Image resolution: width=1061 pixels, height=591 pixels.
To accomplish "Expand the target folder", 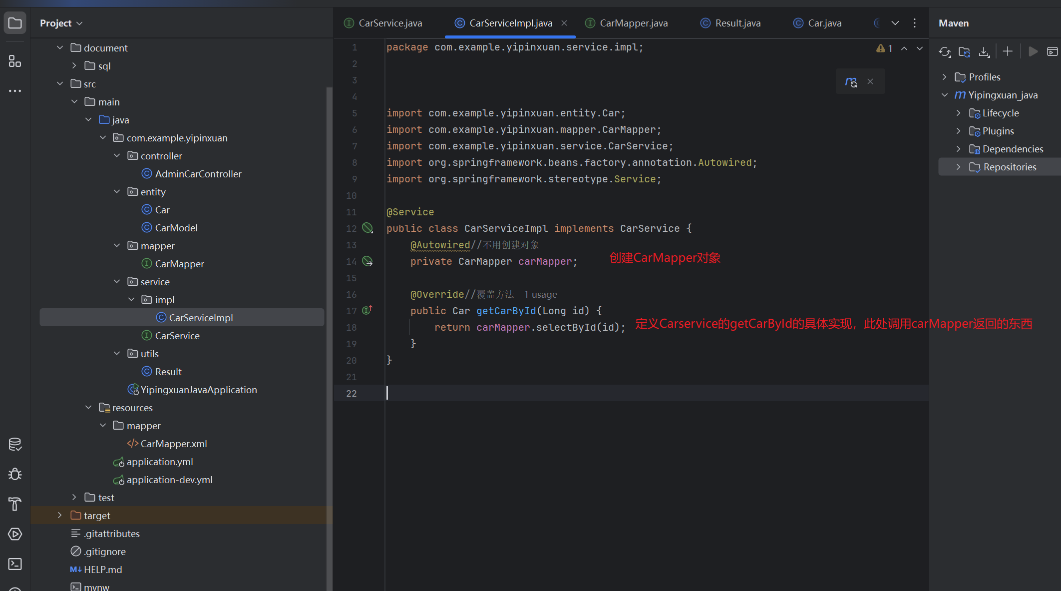I will tap(60, 515).
